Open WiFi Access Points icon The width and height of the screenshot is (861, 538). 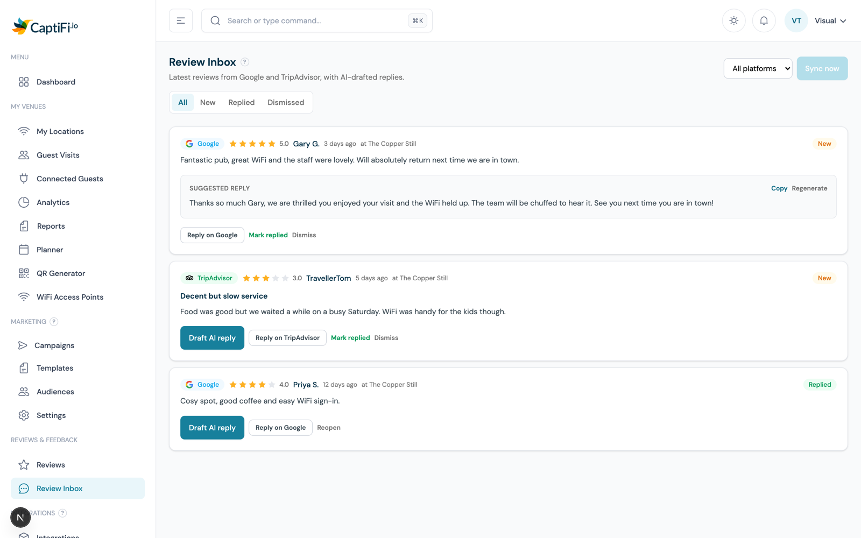(x=24, y=297)
